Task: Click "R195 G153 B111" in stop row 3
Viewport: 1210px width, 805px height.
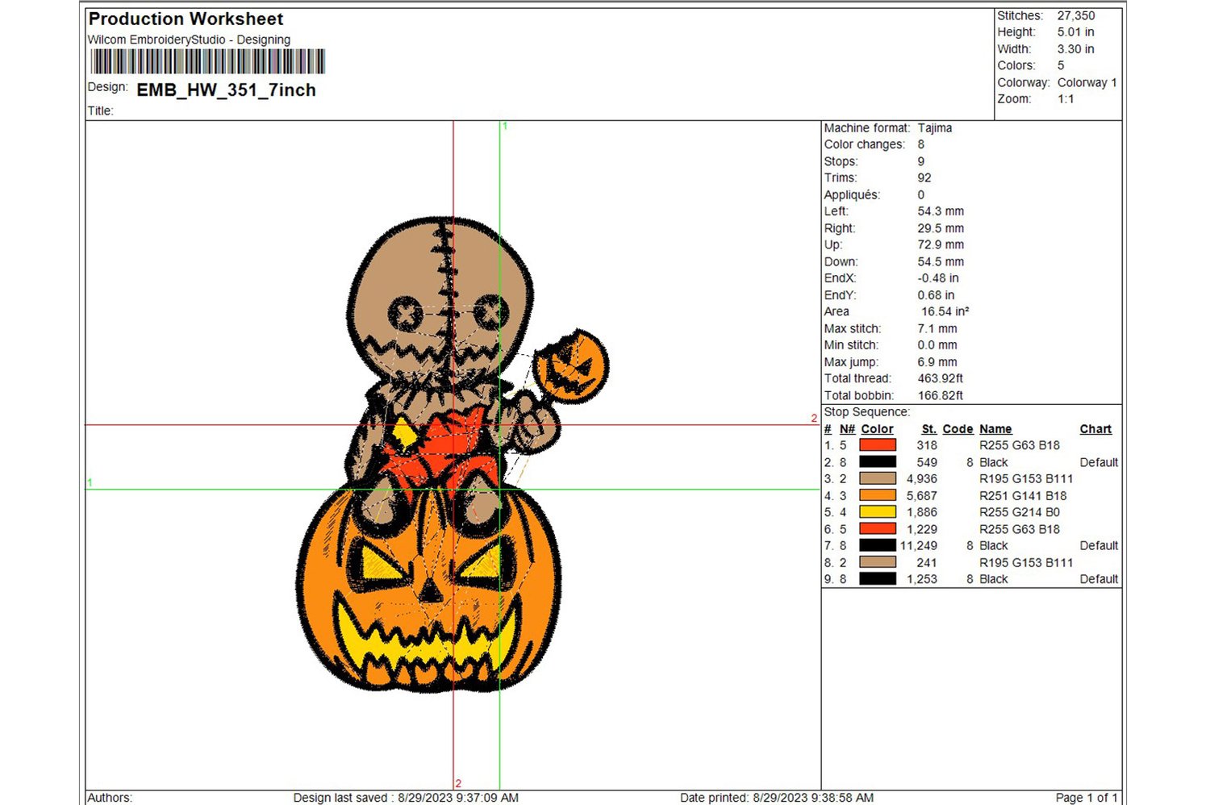Action: 1026,479
